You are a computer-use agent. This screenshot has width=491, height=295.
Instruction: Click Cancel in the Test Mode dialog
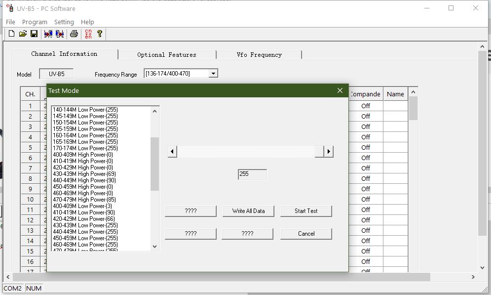point(306,234)
